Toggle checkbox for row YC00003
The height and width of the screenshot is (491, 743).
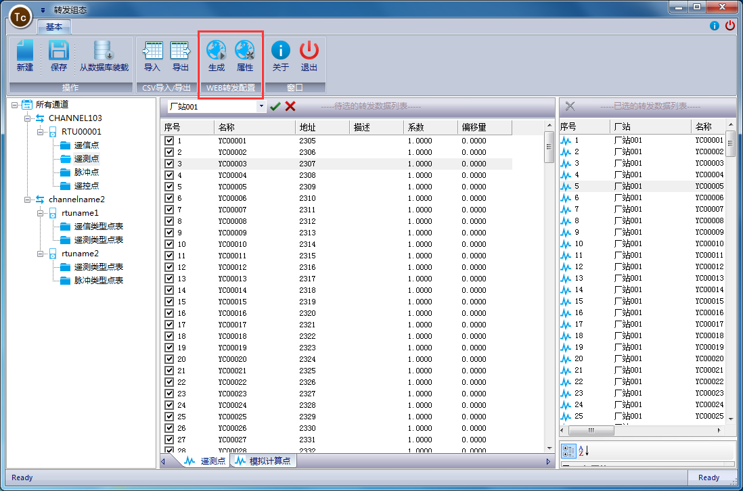point(169,164)
